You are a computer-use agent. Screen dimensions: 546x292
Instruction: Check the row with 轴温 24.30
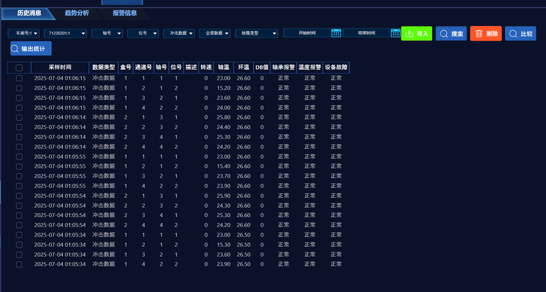pyautogui.click(x=19, y=205)
